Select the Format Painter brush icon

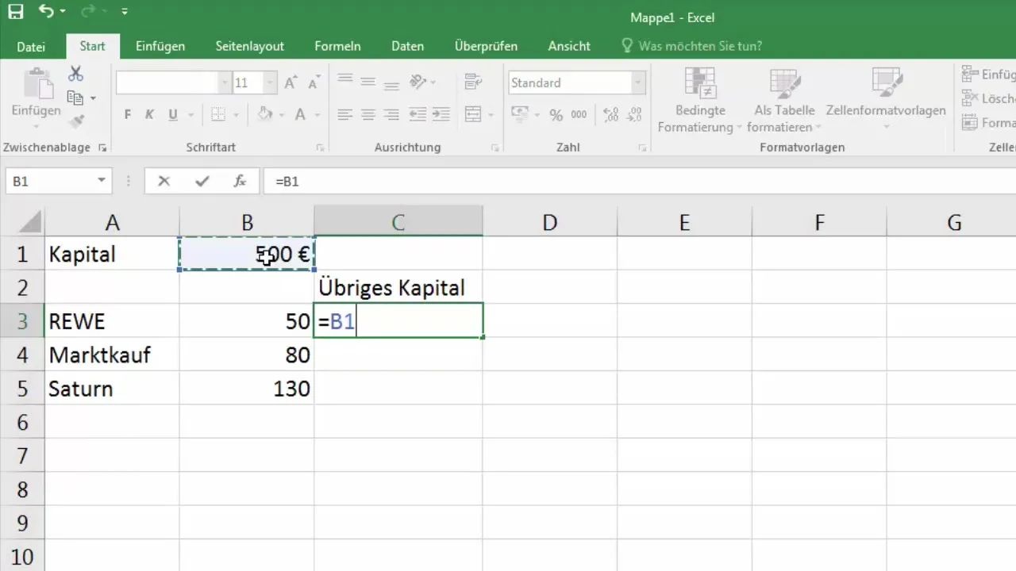[x=76, y=121]
